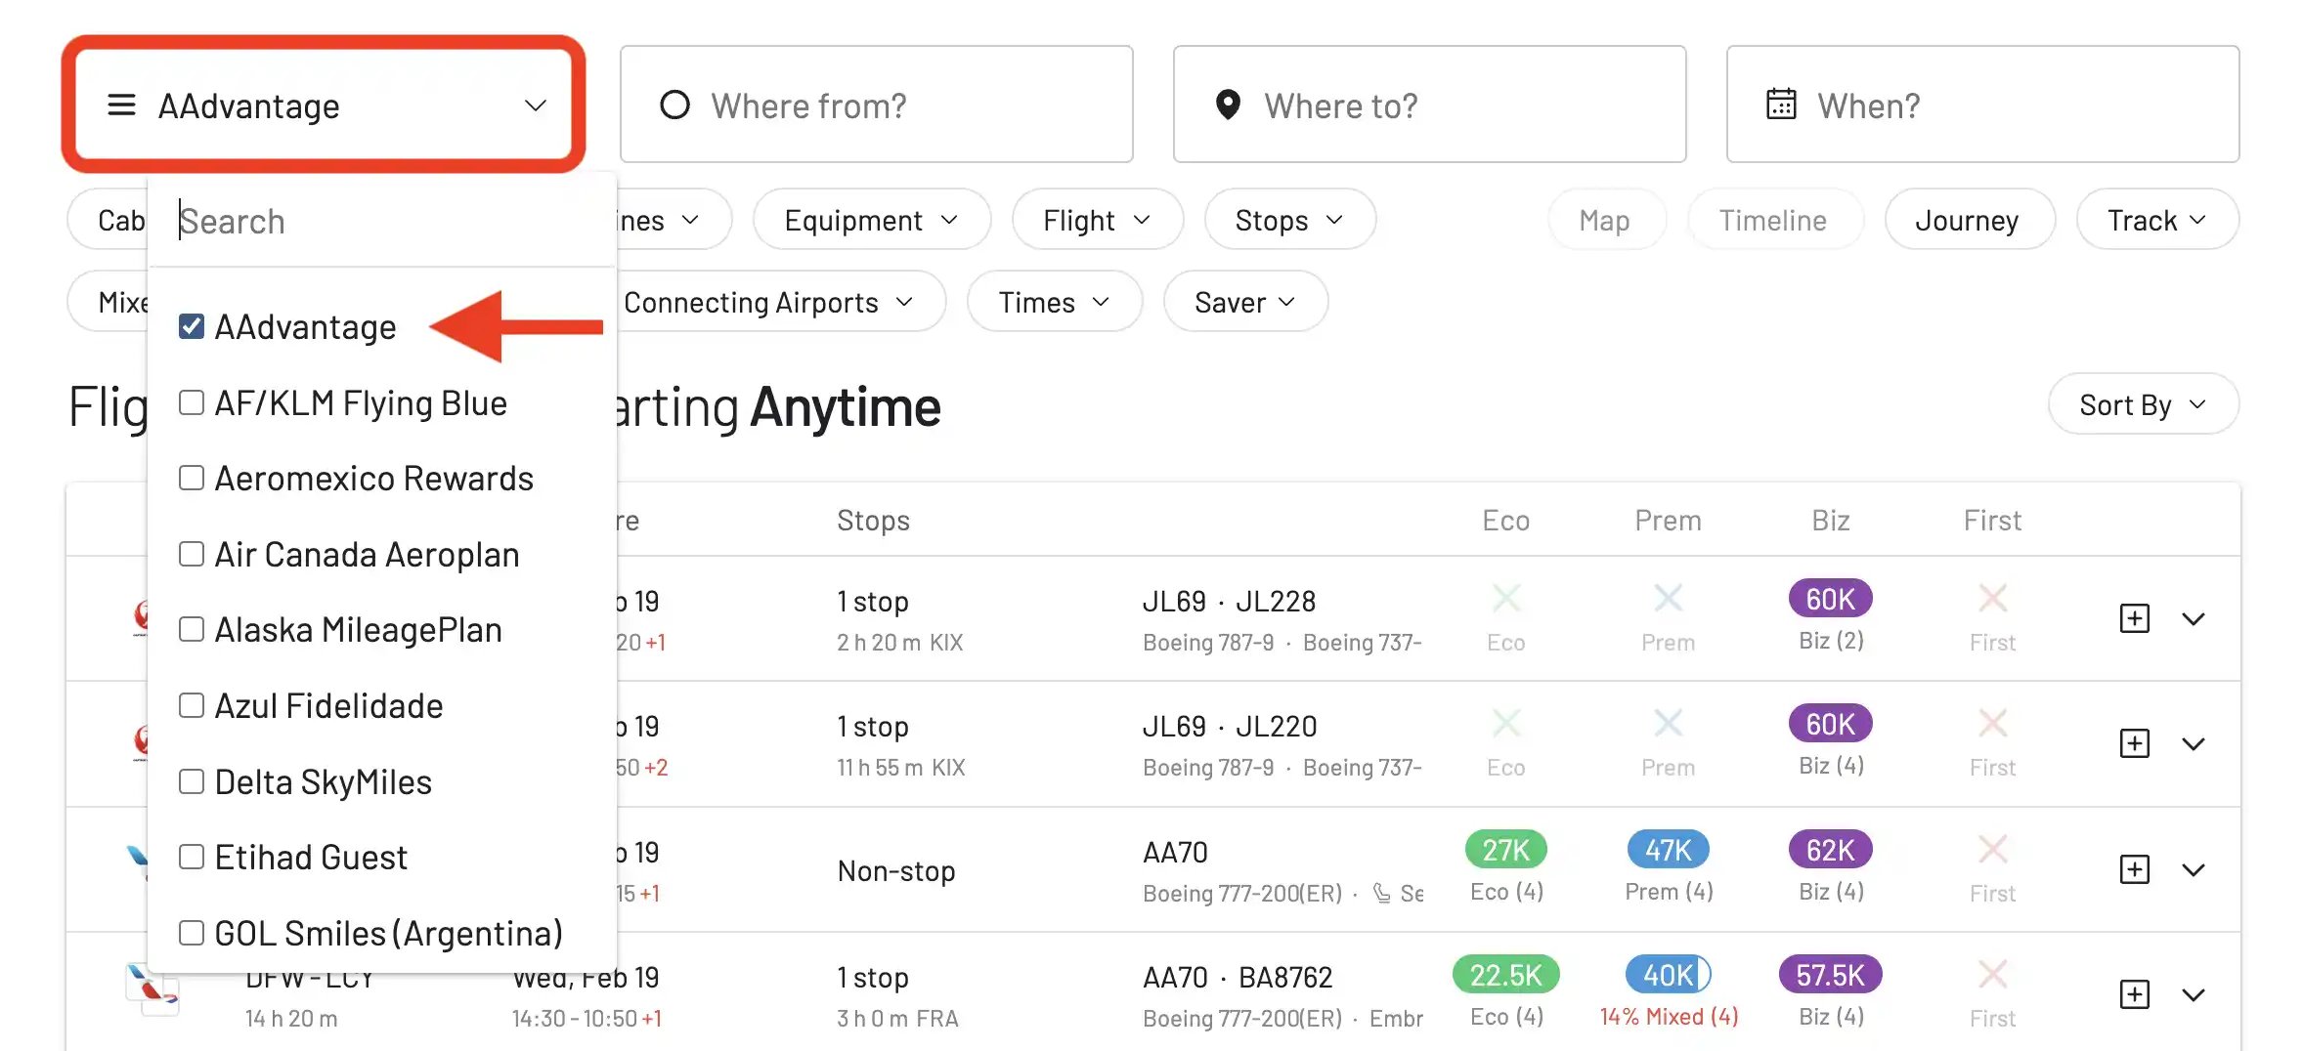Click the circle origin icon in Where from
The height and width of the screenshot is (1051, 2303).
[674, 105]
